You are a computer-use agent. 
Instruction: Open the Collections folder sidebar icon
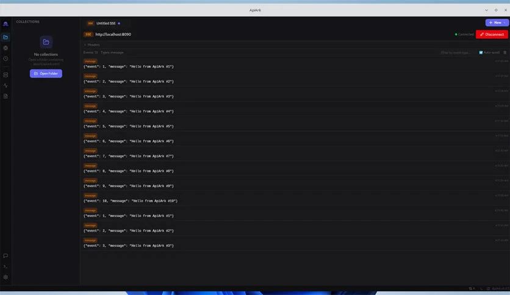pos(5,37)
